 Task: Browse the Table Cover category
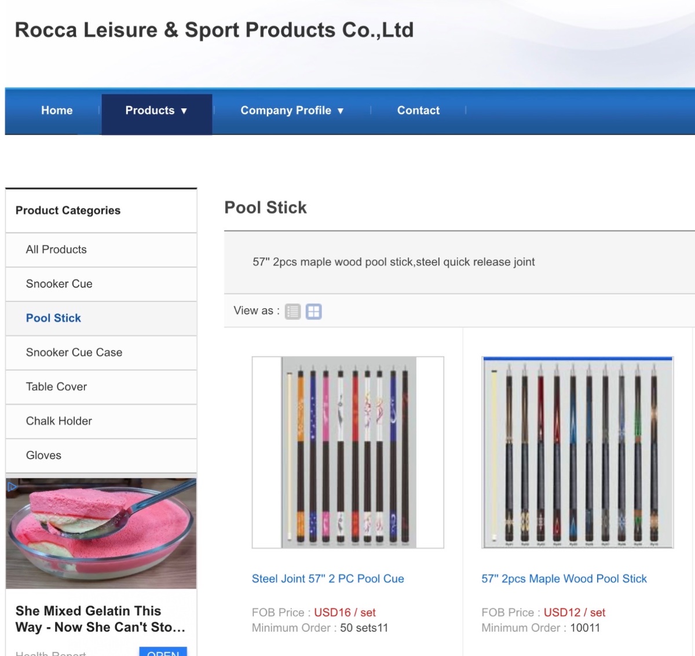pyautogui.click(x=56, y=387)
